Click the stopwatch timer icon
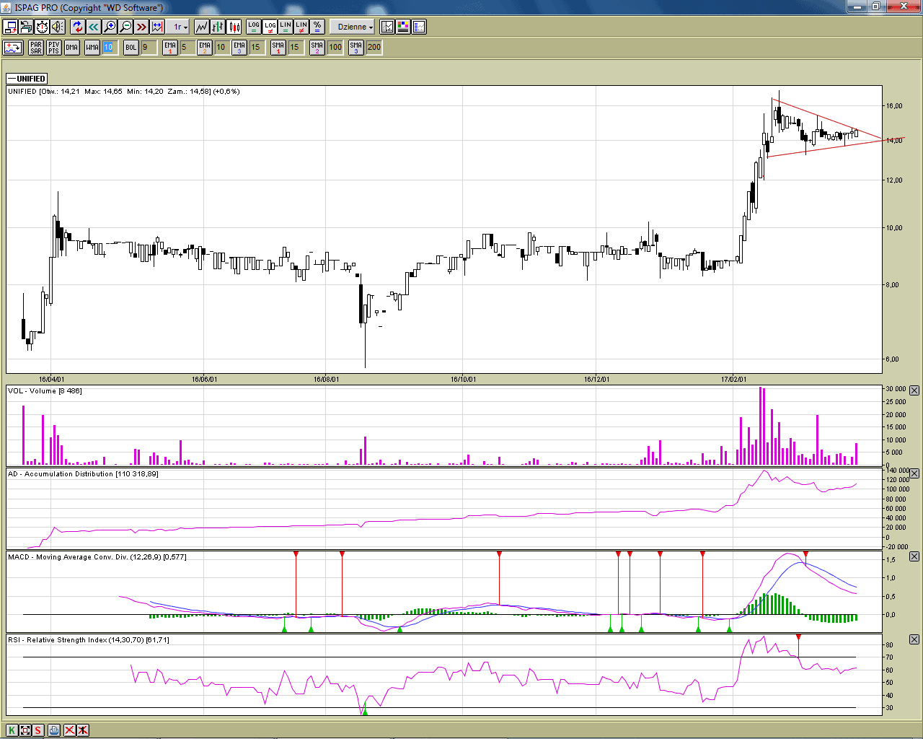The height and width of the screenshot is (739, 923). [x=42, y=27]
